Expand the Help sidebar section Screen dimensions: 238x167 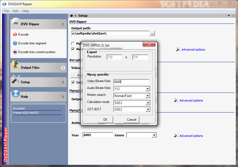[63, 97]
